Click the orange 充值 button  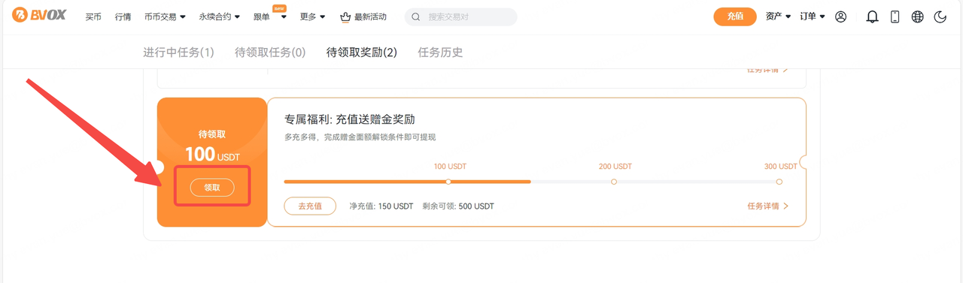[735, 17]
